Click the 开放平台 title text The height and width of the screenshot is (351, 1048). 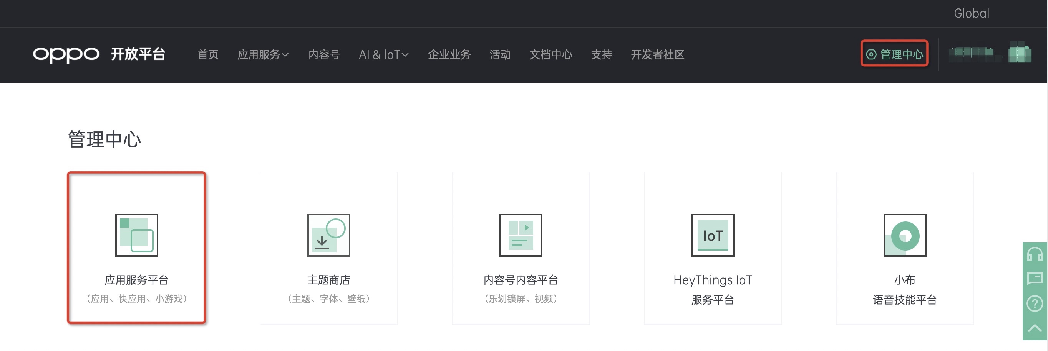[x=138, y=54]
